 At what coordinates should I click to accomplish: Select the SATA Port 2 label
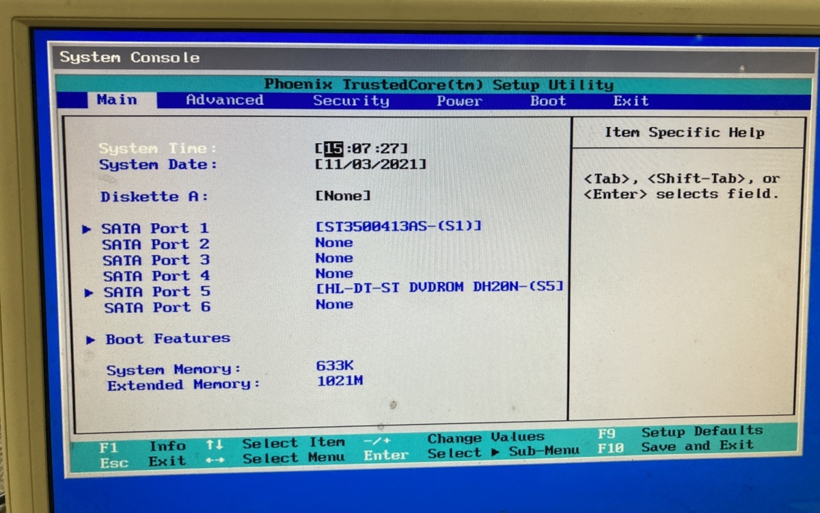tap(156, 244)
